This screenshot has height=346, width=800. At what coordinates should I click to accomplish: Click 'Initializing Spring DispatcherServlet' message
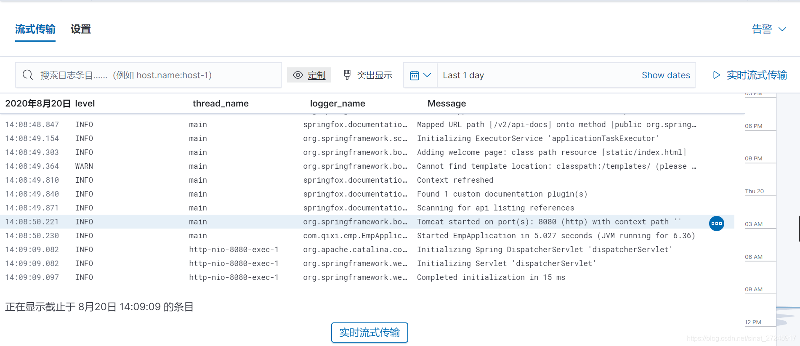pos(545,250)
